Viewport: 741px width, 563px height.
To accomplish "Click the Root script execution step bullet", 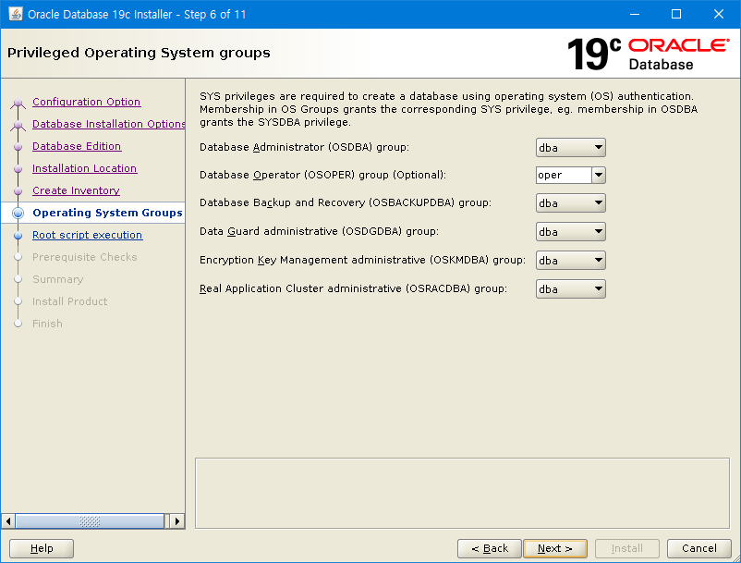I will point(18,236).
